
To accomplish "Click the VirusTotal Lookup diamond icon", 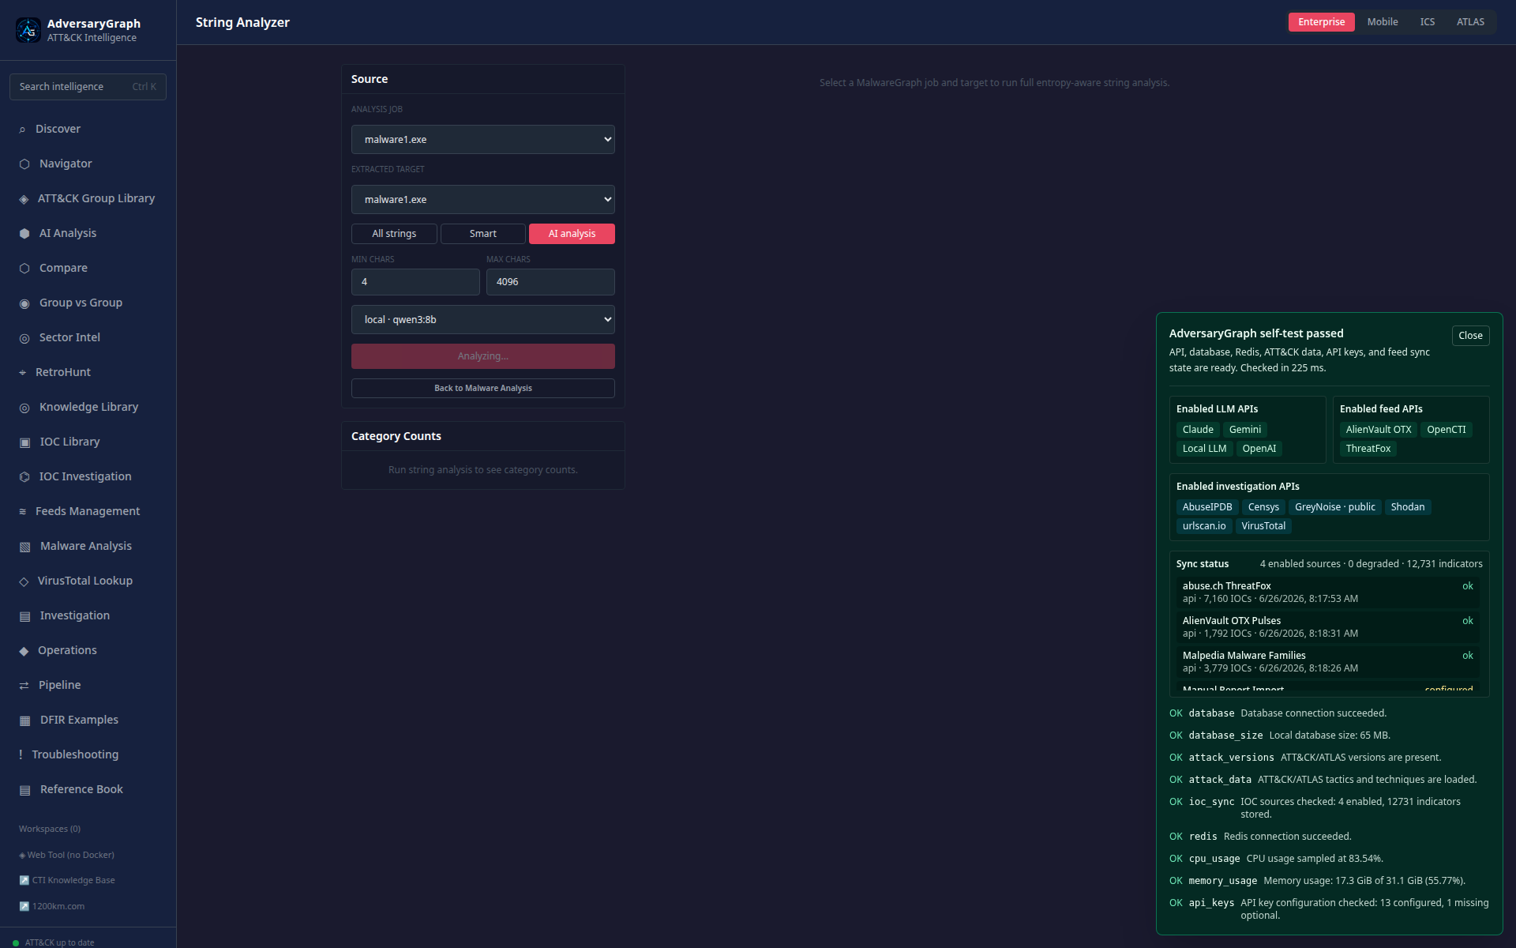I will [x=24, y=581].
